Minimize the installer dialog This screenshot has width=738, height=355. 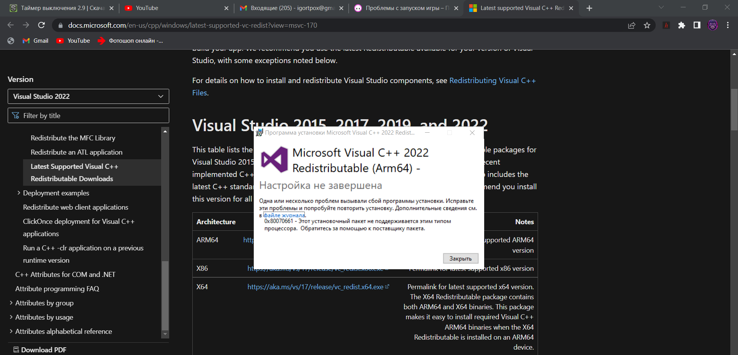point(427,133)
